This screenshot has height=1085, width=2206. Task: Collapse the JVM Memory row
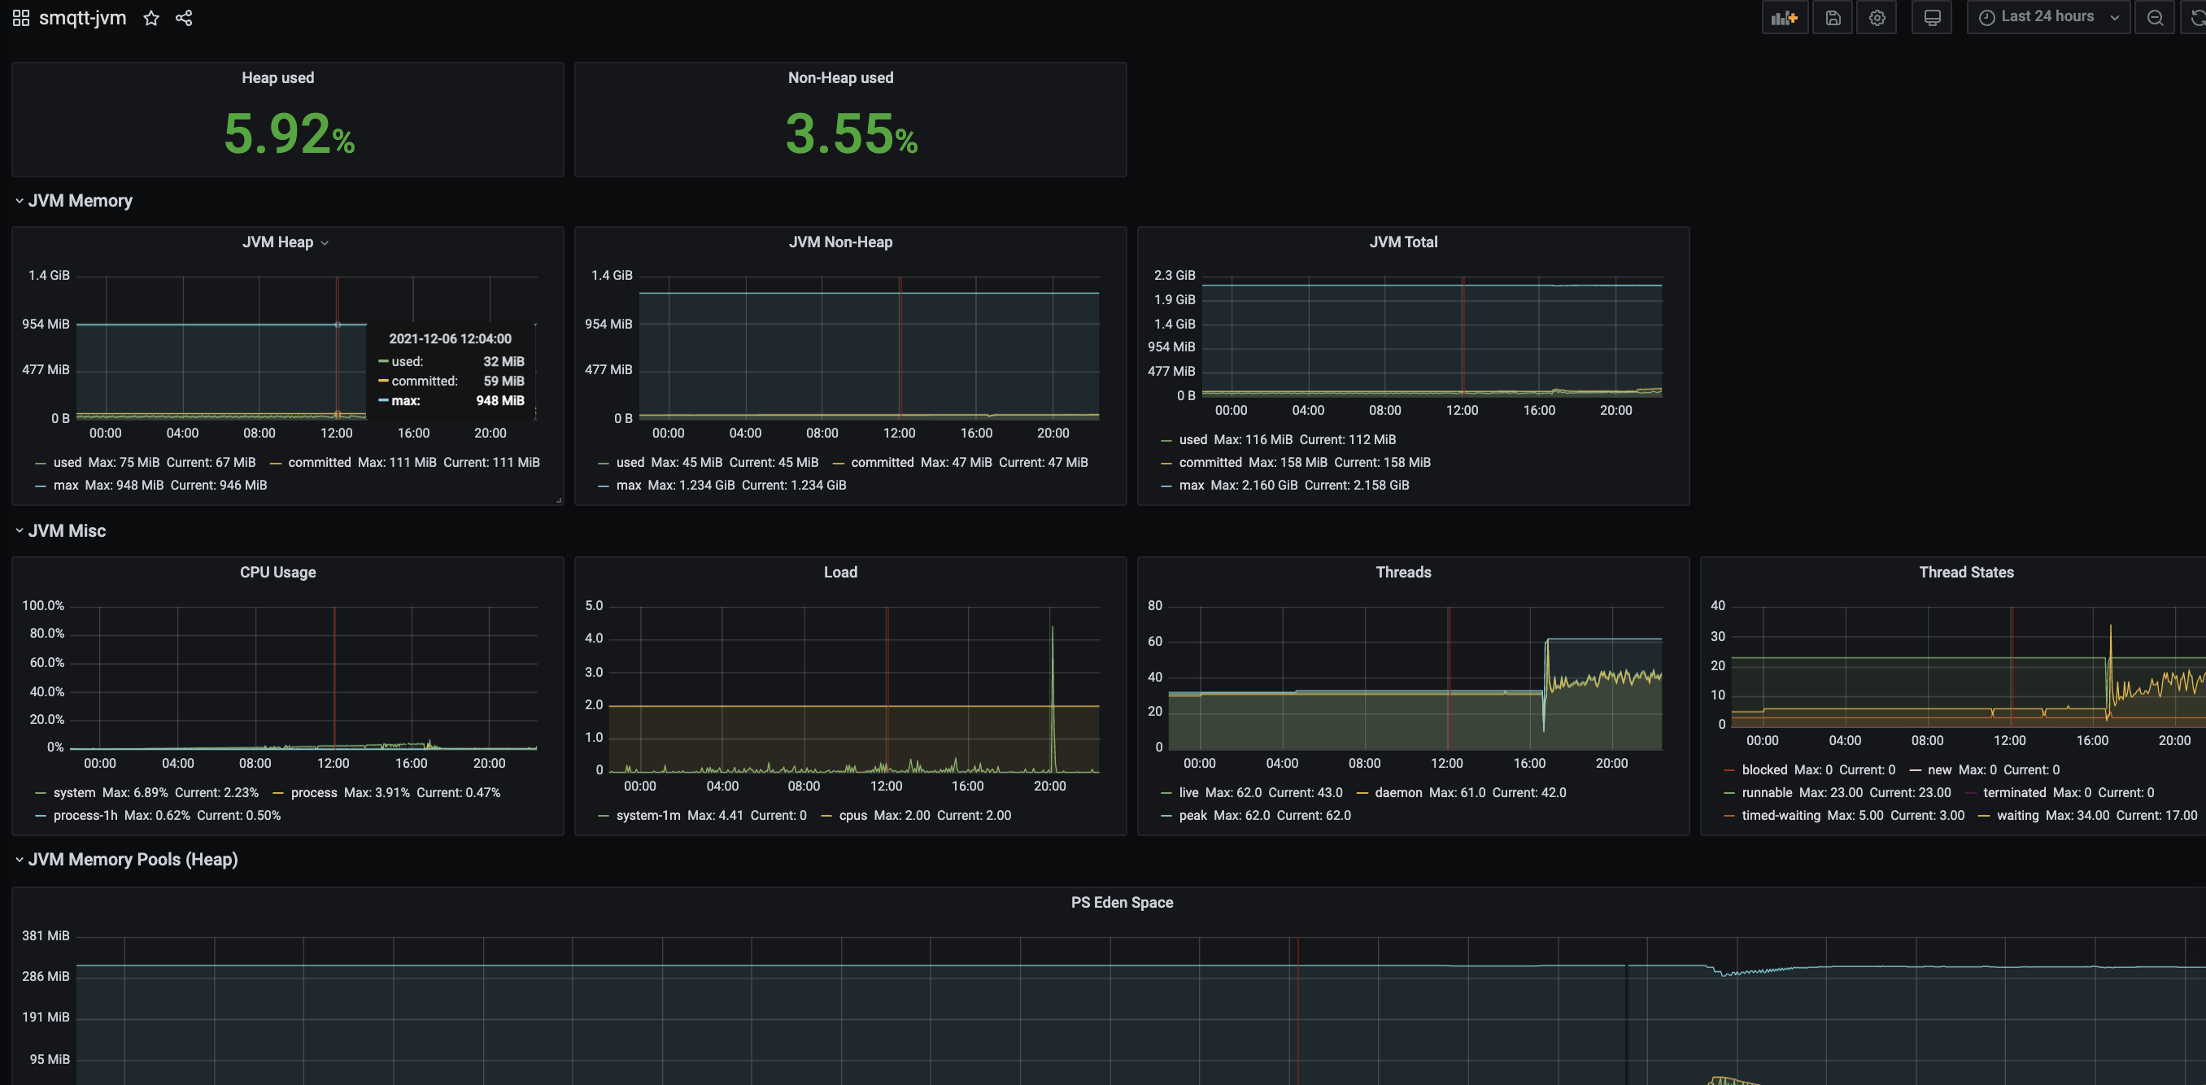point(79,200)
